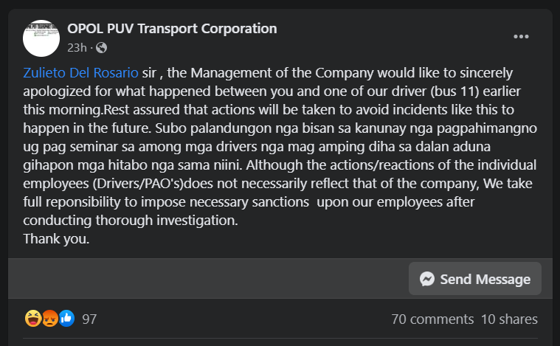Click the globe public audience icon
The image size is (560, 346).
point(101,47)
